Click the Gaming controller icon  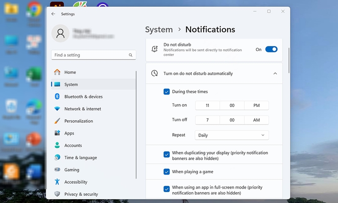[x=57, y=169]
